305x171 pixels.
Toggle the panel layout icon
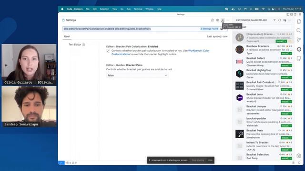tap(292, 14)
